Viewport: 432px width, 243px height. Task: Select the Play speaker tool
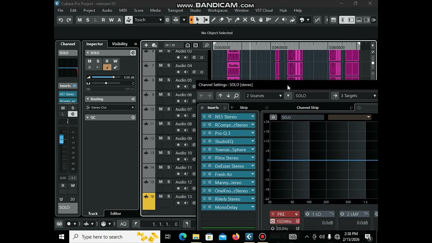click(285, 20)
